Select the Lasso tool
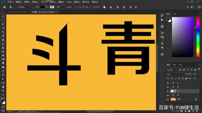The image size is (202, 113). (3, 24)
